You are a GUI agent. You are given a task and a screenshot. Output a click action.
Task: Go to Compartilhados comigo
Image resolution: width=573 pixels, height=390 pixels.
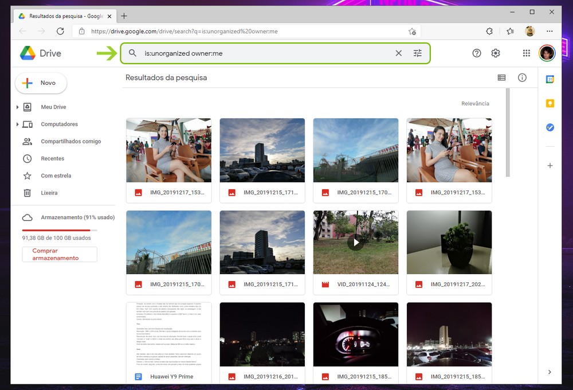pos(70,142)
